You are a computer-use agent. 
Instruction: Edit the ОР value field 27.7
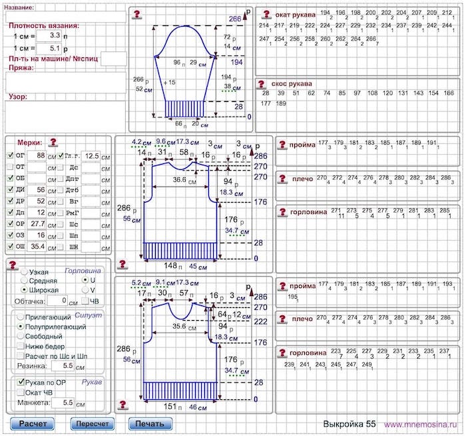point(37,224)
